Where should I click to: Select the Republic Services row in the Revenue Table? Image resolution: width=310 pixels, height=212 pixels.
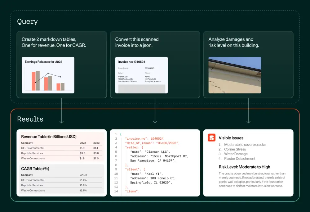tap(60, 153)
